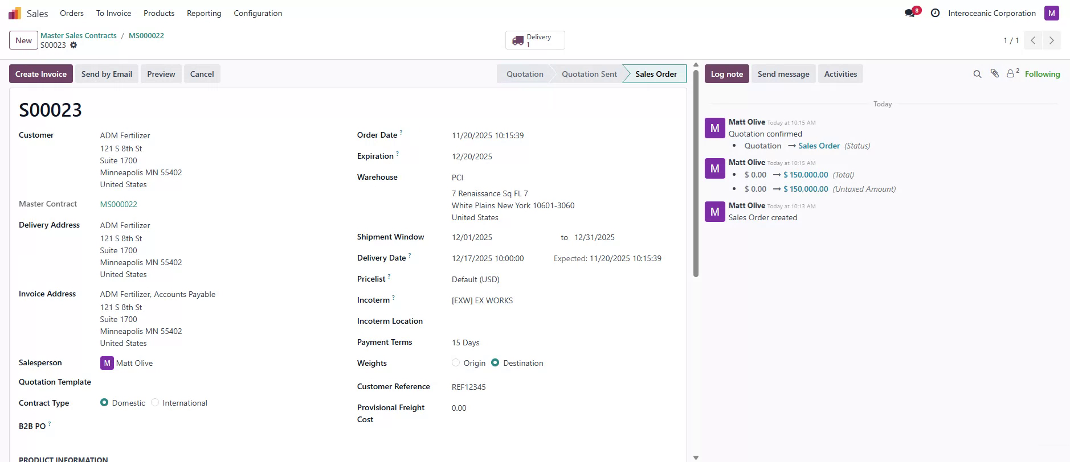Go to the next record arrow
Image resolution: width=1070 pixels, height=462 pixels.
click(1051, 40)
